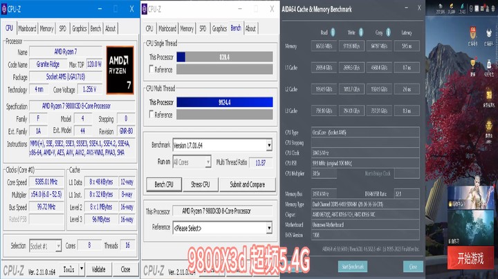Click the arrow next to the Tools button

click(82, 269)
